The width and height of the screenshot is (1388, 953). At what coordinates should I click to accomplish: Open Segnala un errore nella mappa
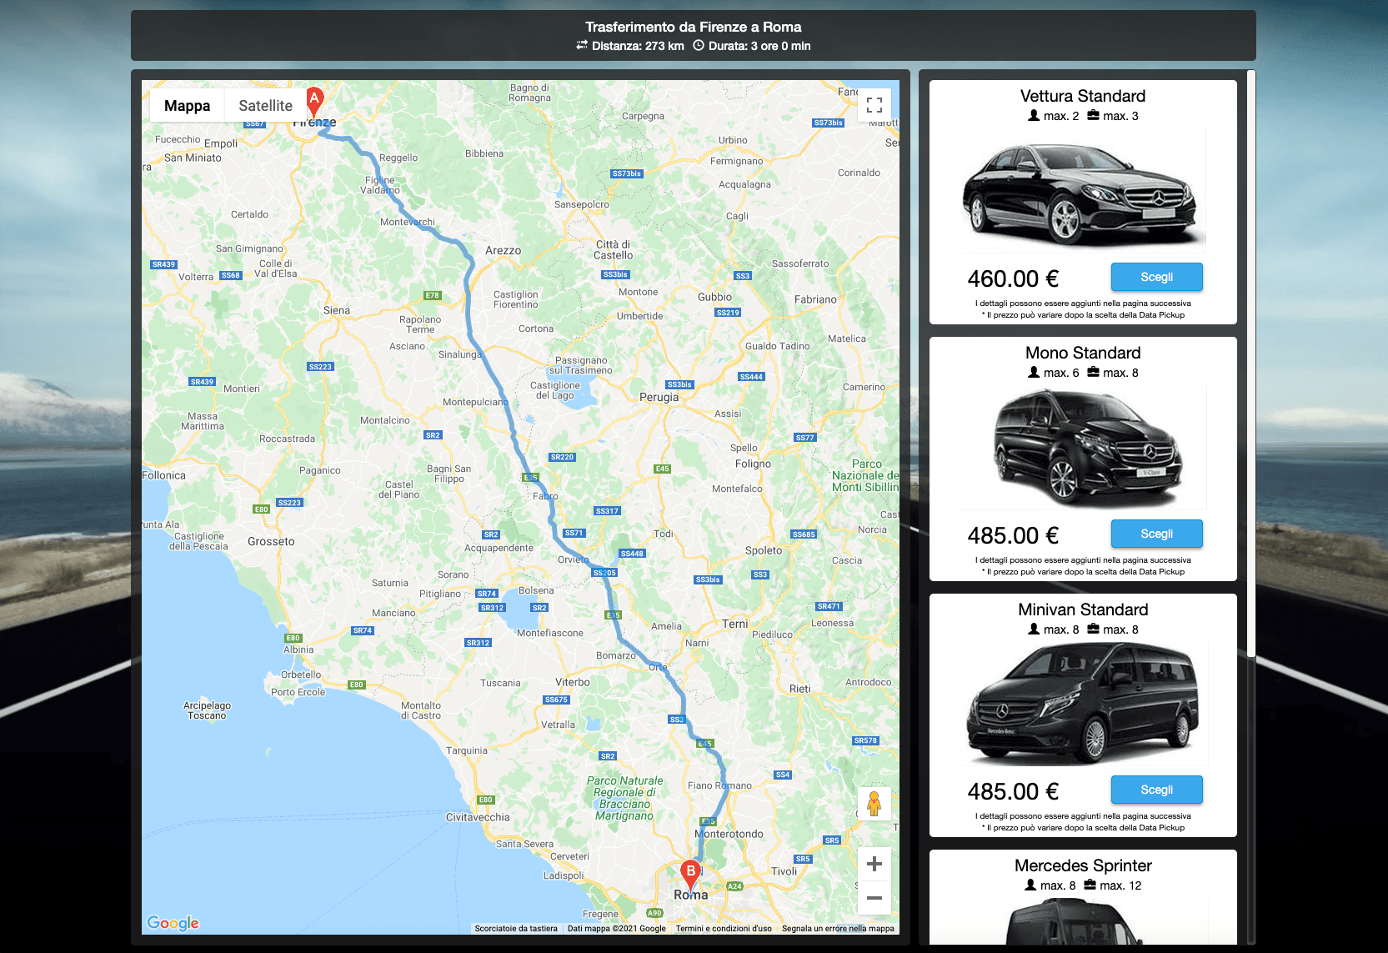click(x=838, y=928)
